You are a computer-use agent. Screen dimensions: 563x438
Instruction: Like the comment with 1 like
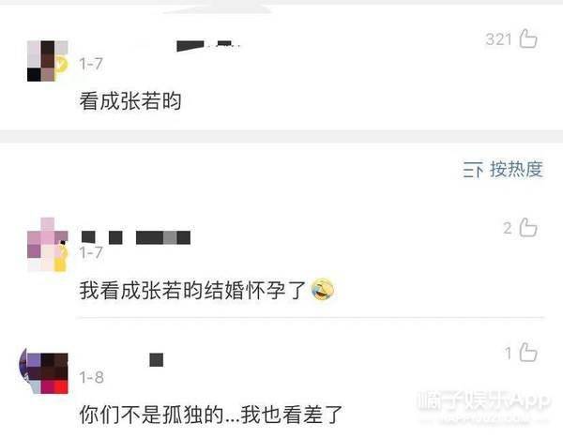tap(528, 353)
